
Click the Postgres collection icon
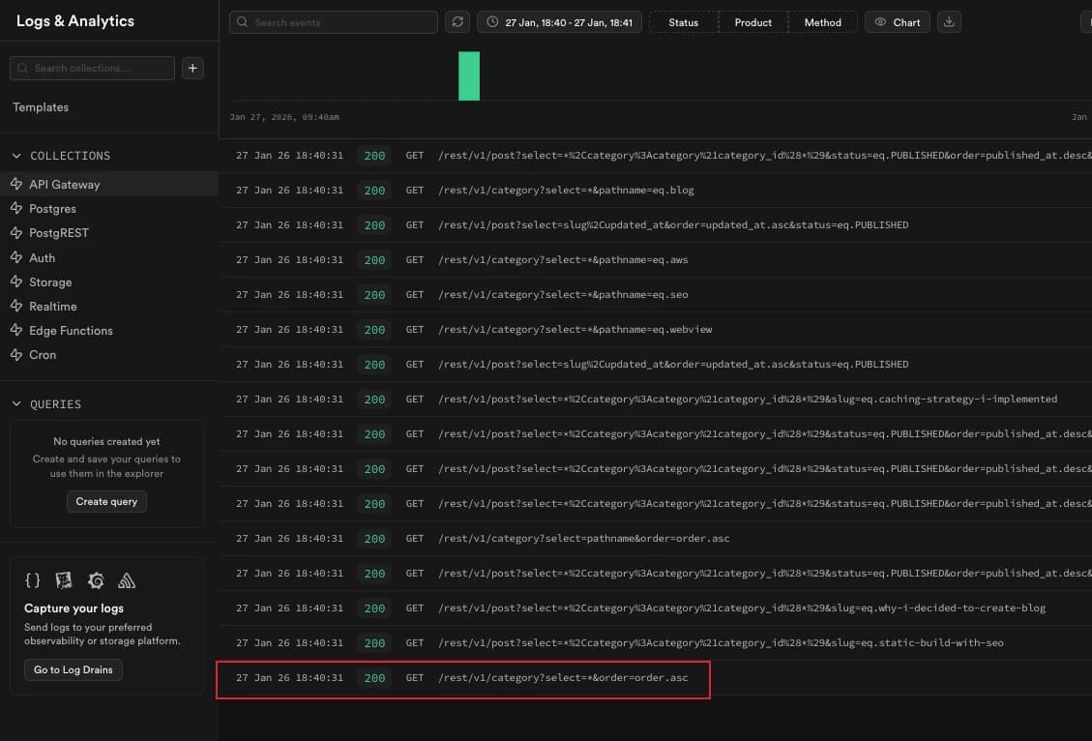pyautogui.click(x=16, y=209)
